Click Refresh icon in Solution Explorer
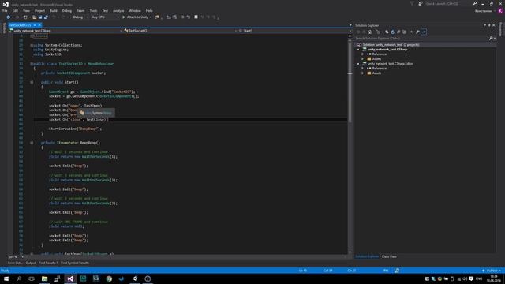 [393, 32]
